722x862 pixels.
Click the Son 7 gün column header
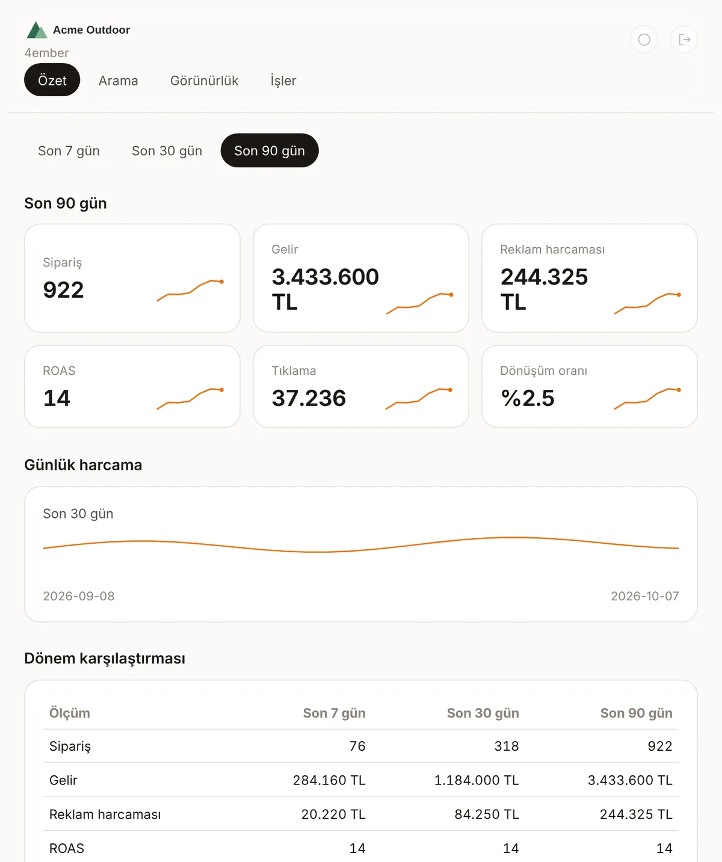(x=334, y=713)
